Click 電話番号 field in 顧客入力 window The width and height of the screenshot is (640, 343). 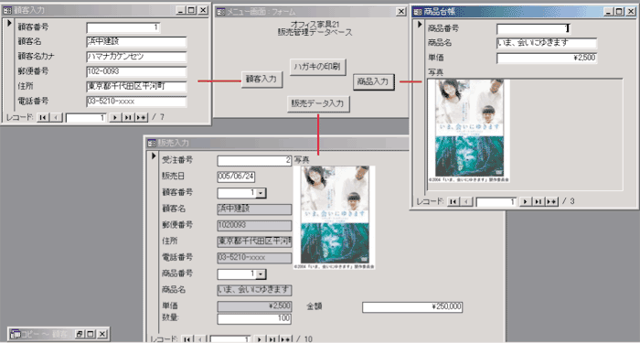[x=136, y=102]
